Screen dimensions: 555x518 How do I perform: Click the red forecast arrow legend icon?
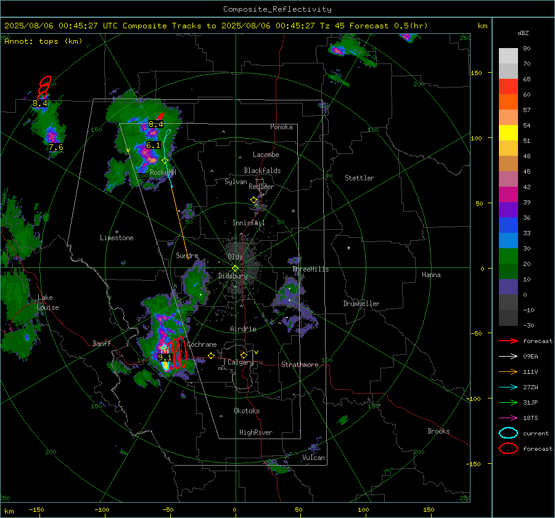point(508,341)
